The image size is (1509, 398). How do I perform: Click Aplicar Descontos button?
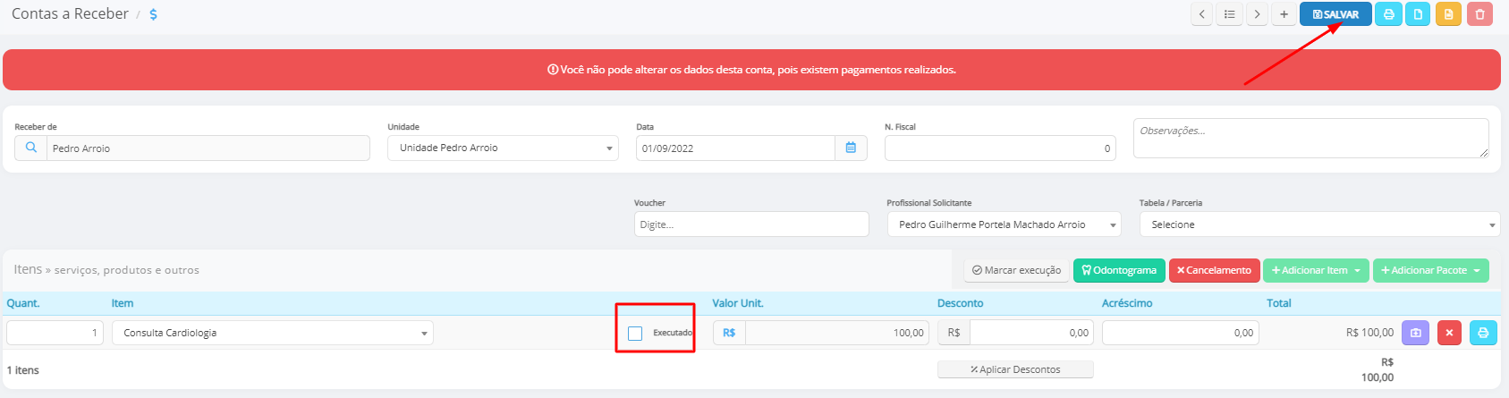pos(1015,369)
